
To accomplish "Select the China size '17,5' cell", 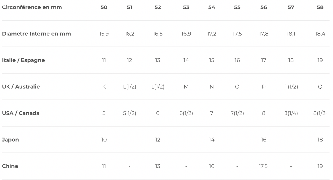I will pyautogui.click(x=263, y=166).
